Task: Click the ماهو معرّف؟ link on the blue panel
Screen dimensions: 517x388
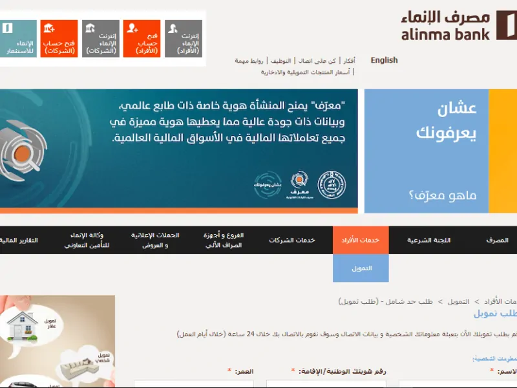Action: tap(443, 195)
